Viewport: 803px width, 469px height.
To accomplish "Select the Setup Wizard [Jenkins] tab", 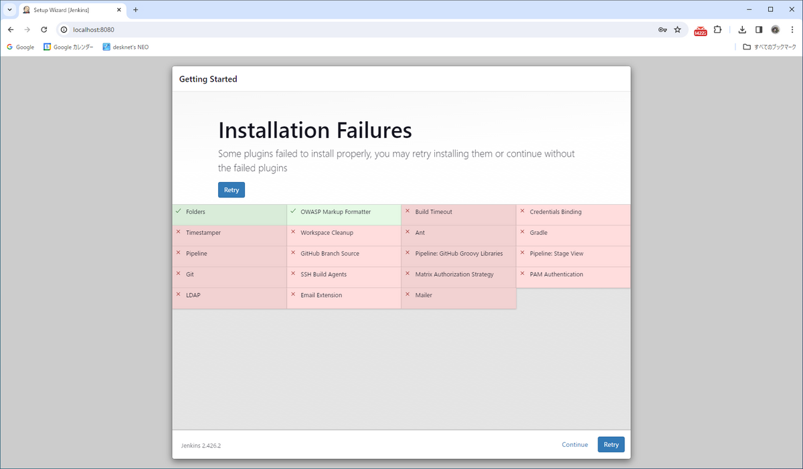I will point(72,10).
